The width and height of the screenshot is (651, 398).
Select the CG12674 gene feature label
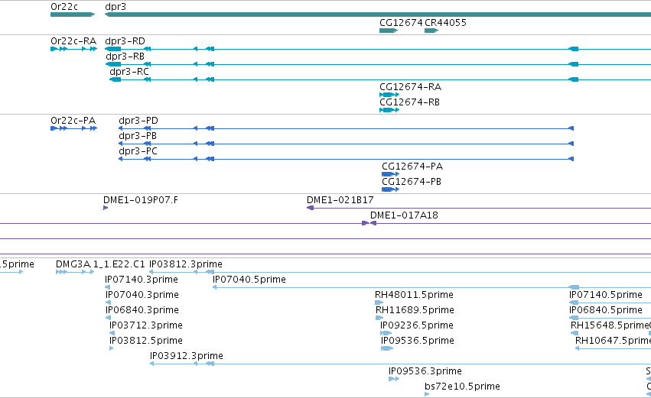(x=401, y=22)
